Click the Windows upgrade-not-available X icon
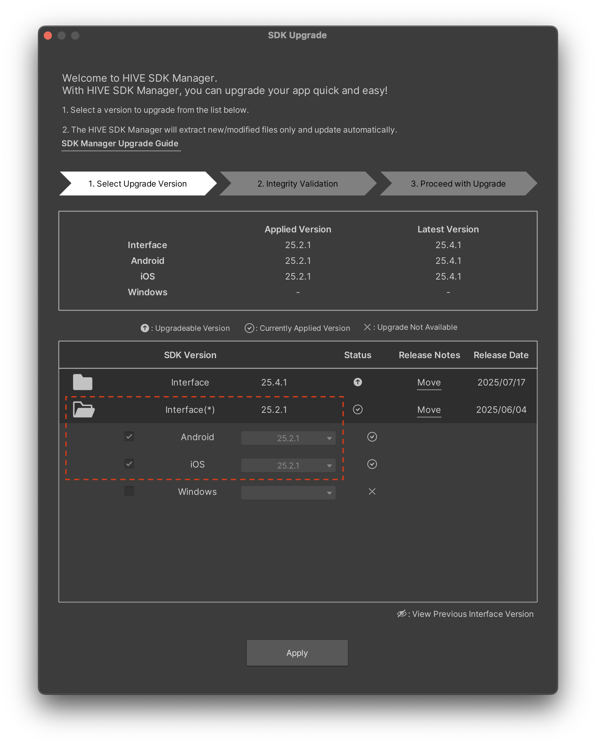 (x=372, y=491)
